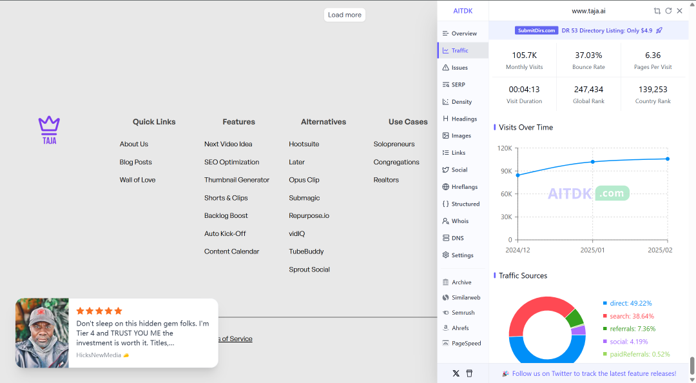Open the PageSpeed tool
The height and width of the screenshot is (383, 696).
463,343
